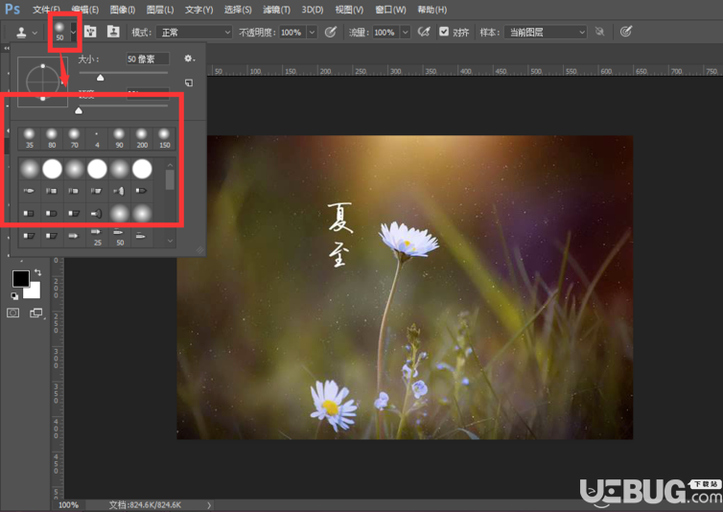This screenshot has height=512, width=723.
Task: Reset default foreground and background colors
Action: 14,296
